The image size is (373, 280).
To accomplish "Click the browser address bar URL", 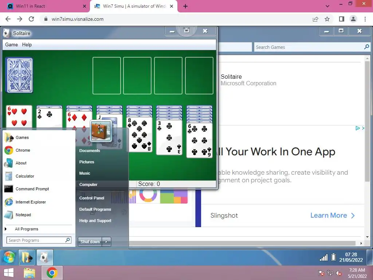I will coord(78,19).
